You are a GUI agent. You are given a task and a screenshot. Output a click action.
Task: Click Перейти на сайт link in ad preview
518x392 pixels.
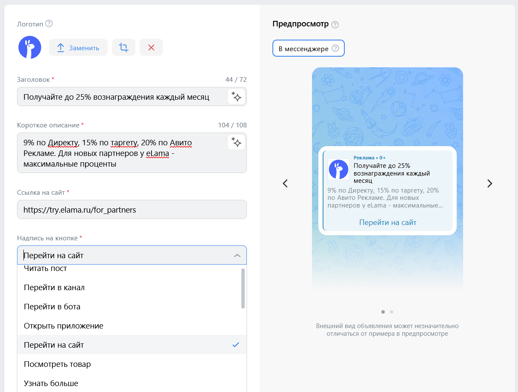tap(388, 222)
